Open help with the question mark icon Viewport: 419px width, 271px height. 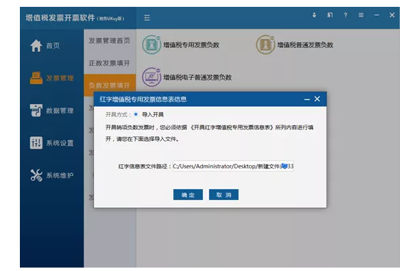[346, 15]
